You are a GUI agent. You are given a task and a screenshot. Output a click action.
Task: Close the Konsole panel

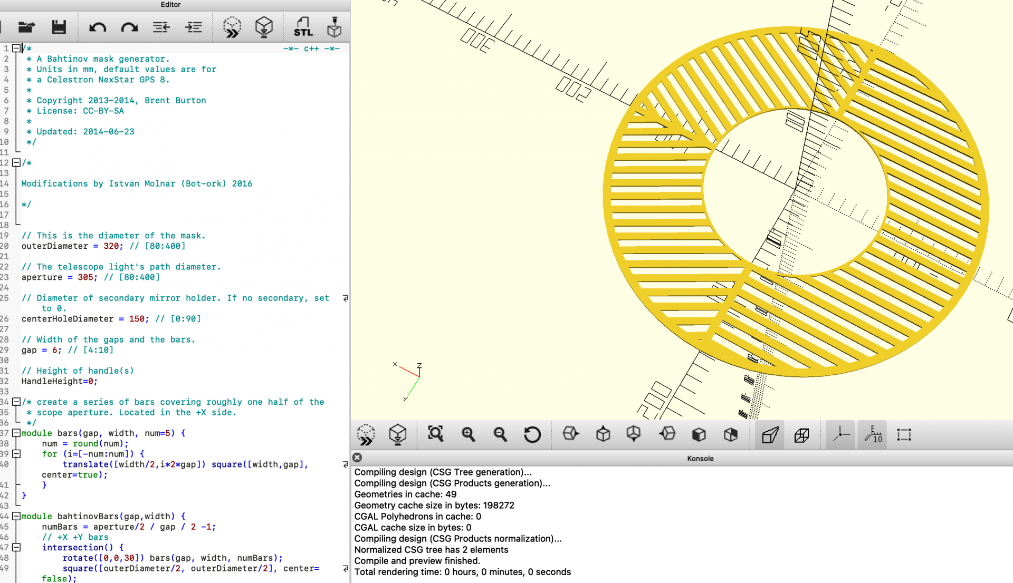click(x=357, y=458)
